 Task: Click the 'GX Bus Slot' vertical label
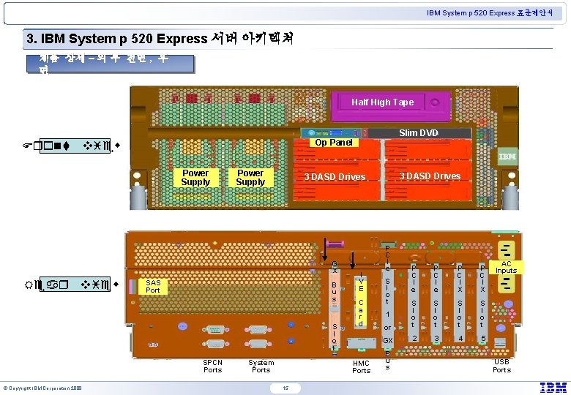pos(335,306)
